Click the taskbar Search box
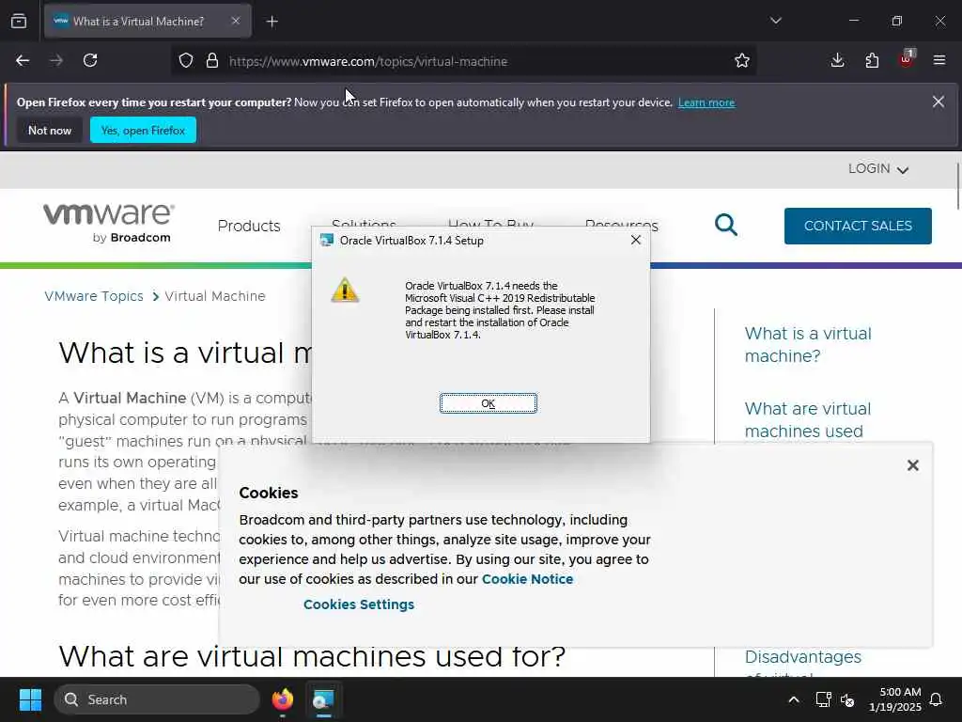Image resolution: width=962 pixels, height=722 pixels. click(x=157, y=699)
